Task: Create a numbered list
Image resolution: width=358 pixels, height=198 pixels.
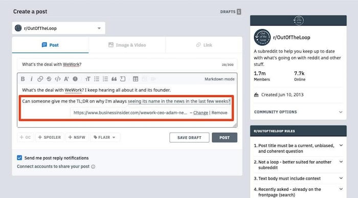Action: pos(105,79)
